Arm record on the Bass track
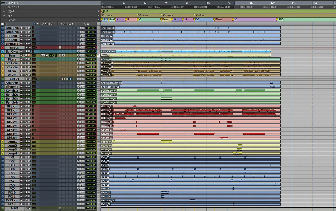 point(21,55)
